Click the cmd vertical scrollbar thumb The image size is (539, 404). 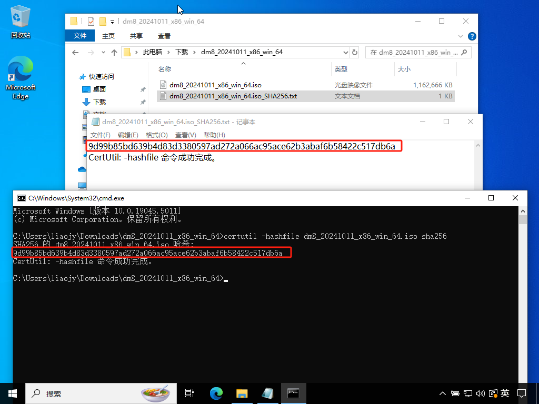click(523, 219)
